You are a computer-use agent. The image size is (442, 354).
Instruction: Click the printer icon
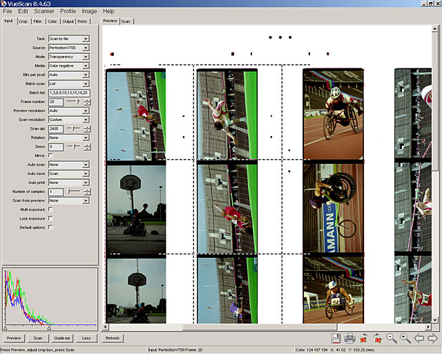click(350, 338)
